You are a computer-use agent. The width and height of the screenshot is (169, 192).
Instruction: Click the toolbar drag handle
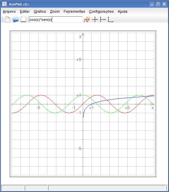coord(3,19)
